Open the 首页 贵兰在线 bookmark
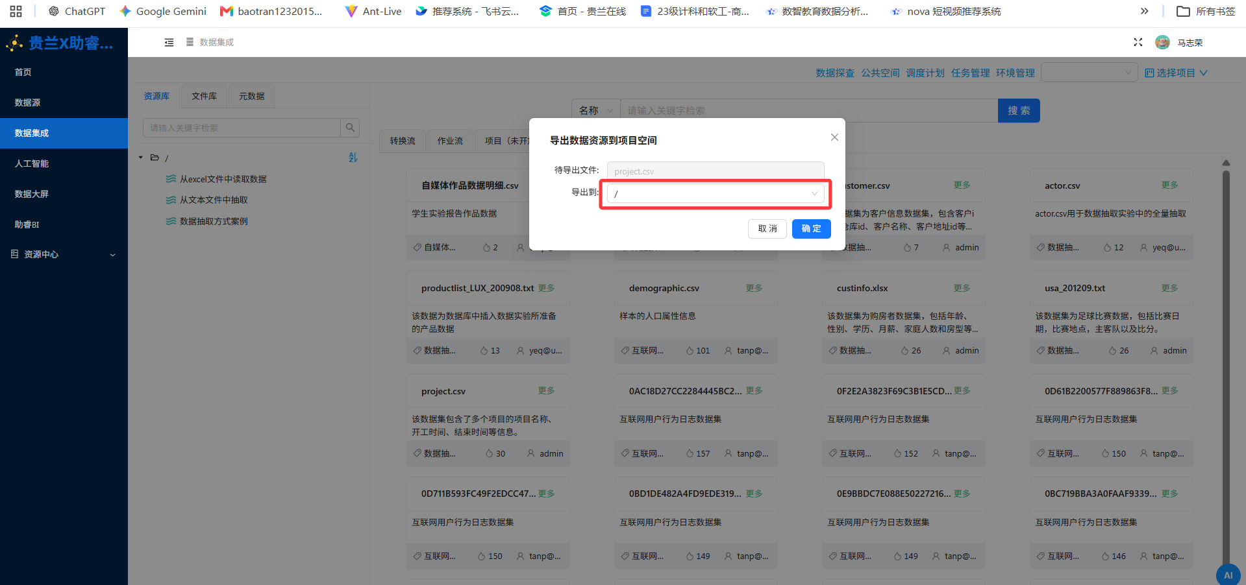 pyautogui.click(x=583, y=11)
